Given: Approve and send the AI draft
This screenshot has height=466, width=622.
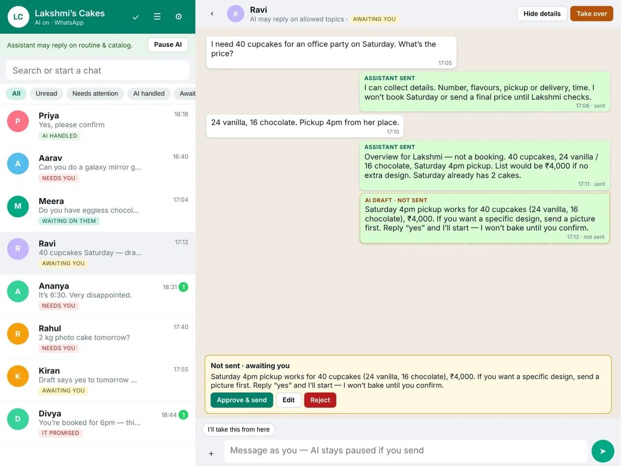Looking at the screenshot, I should (x=242, y=400).
